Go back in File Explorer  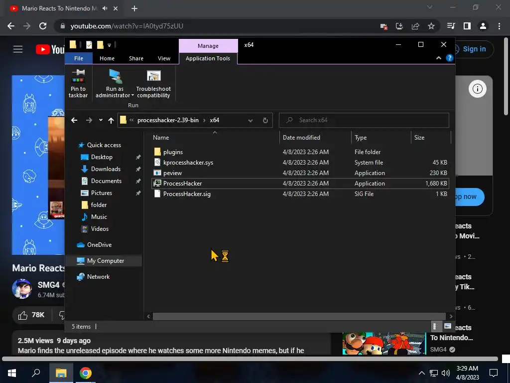pos(74,120)
